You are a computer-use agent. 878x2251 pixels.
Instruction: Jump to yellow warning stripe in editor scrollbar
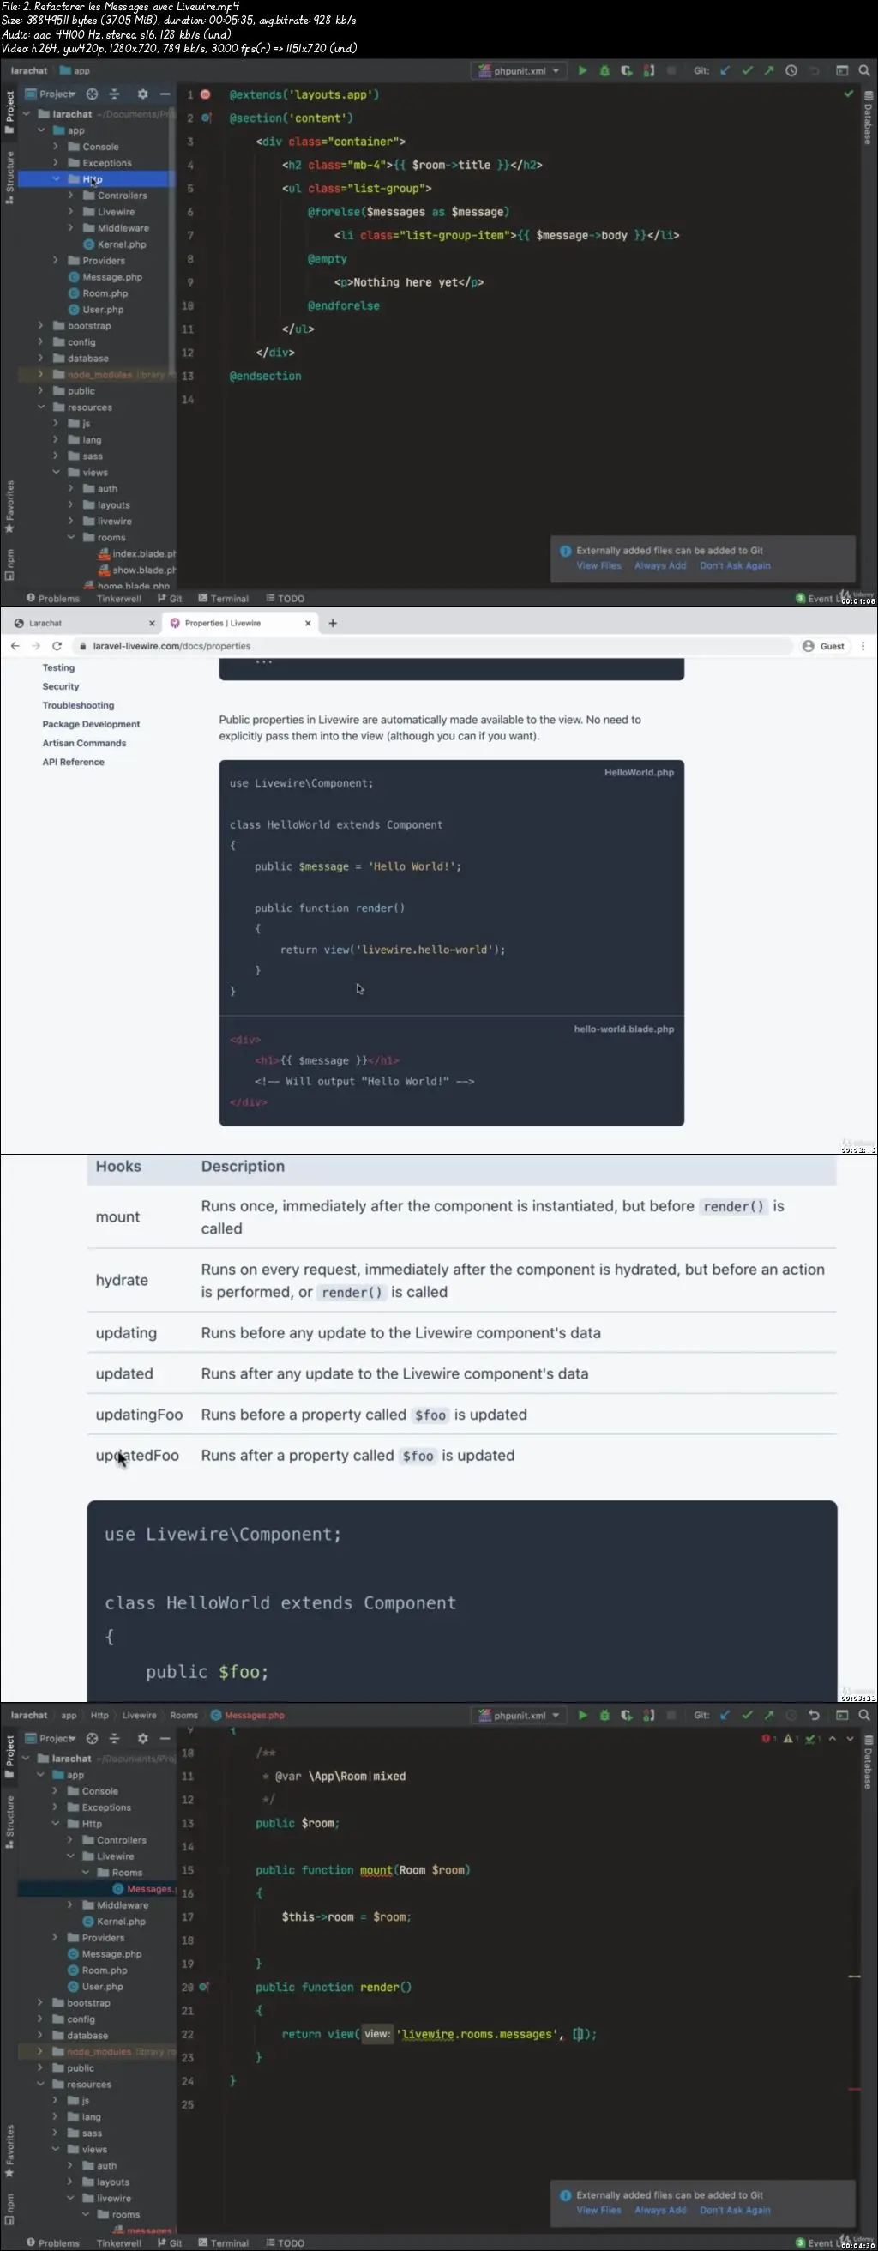pyautogui.click(x=854, y=1976)
